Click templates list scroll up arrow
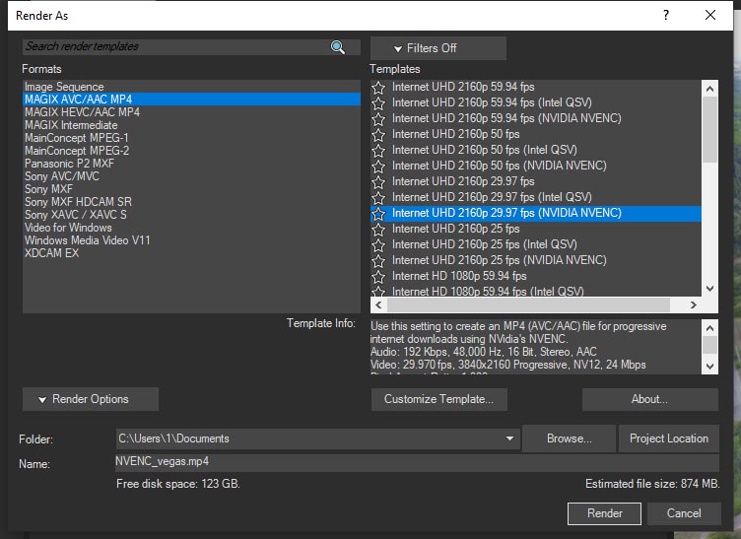Viewport: 741px width, 539px height. [x=709, y=89]
